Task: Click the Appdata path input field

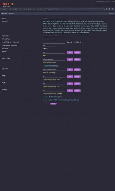Action: [x=54, y=70]
